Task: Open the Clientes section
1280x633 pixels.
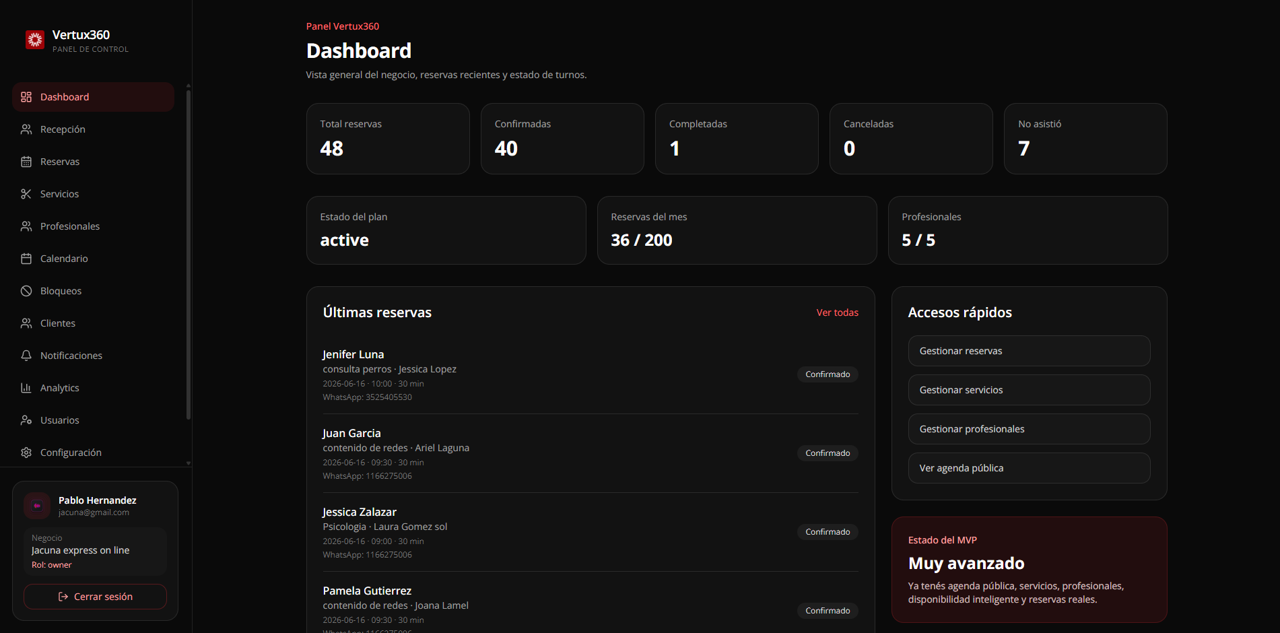Action: pos(93,323)
